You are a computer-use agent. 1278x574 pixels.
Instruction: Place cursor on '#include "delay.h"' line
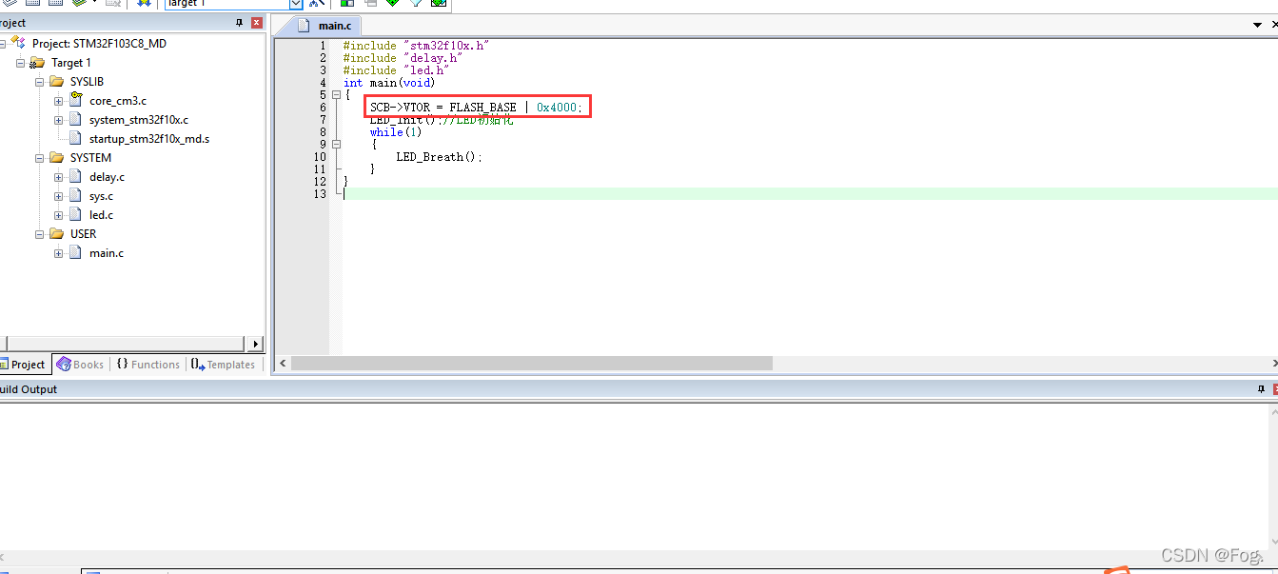point(403,58)
